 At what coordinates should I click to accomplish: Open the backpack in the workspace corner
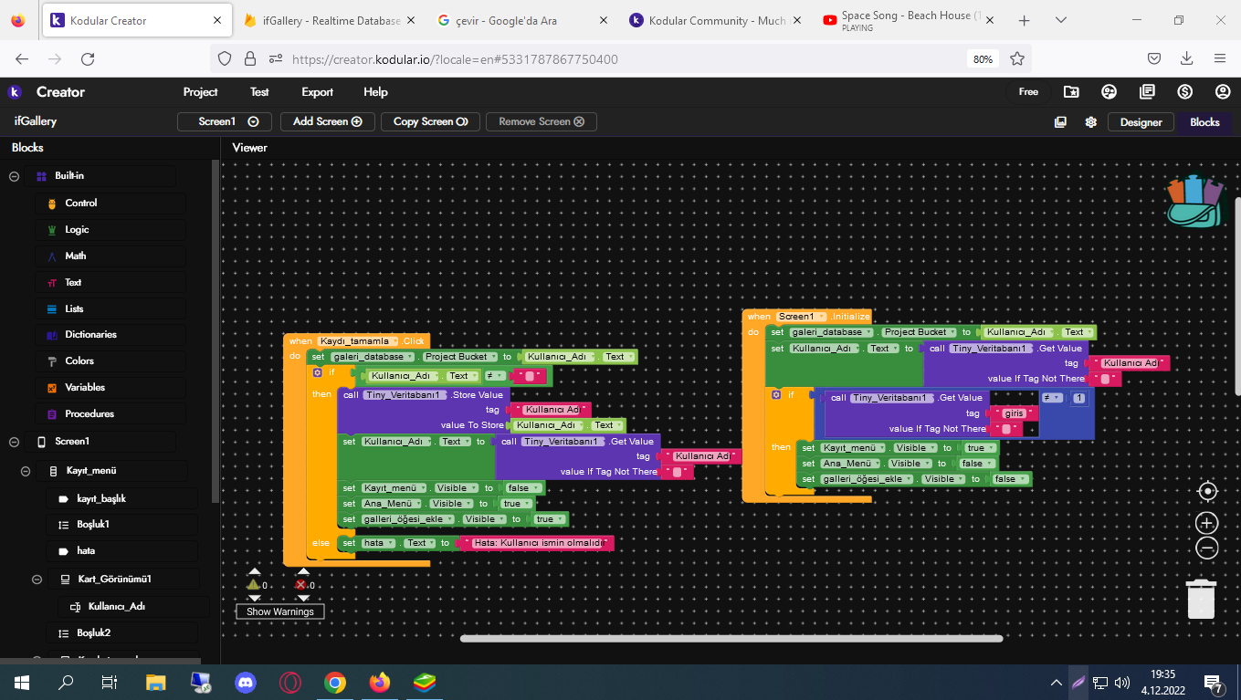[x=1194, y=201]
